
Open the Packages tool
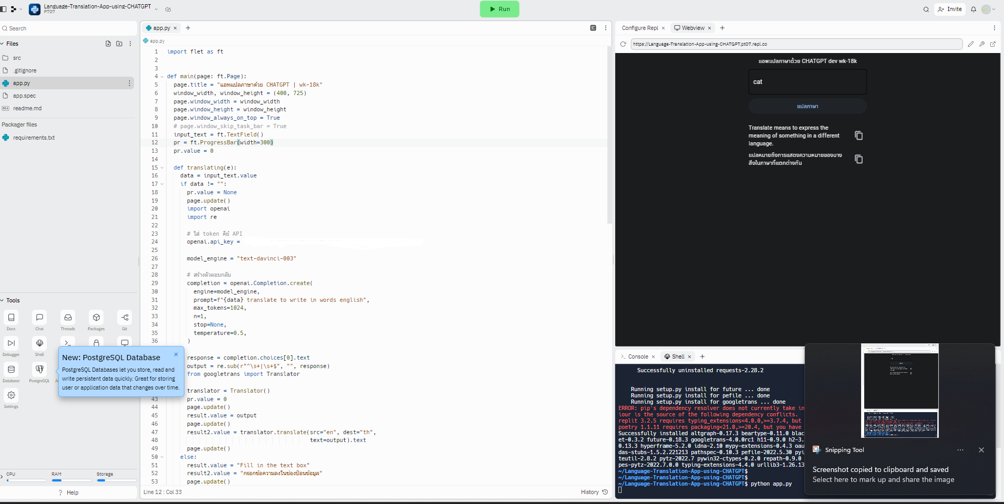96,320
